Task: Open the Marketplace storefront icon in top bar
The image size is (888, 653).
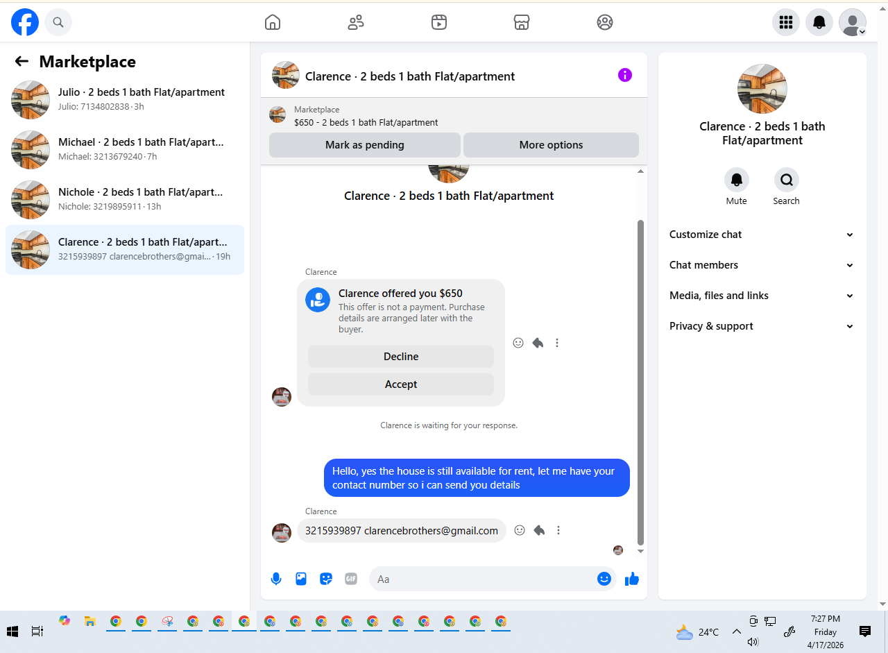Action: pos(522,22)
